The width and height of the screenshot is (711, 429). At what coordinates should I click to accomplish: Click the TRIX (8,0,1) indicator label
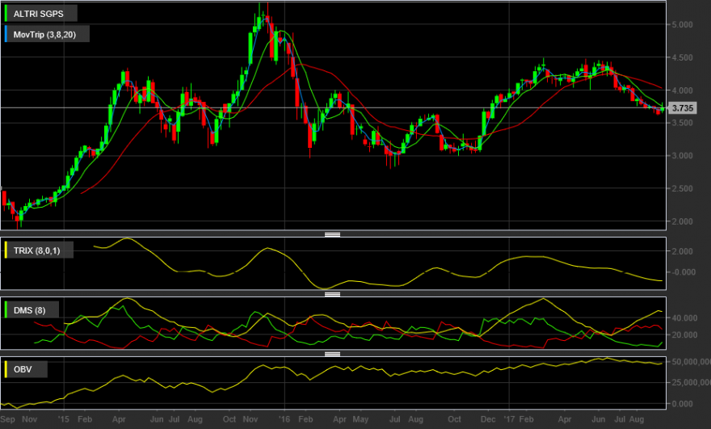click(x=36, y=250)
